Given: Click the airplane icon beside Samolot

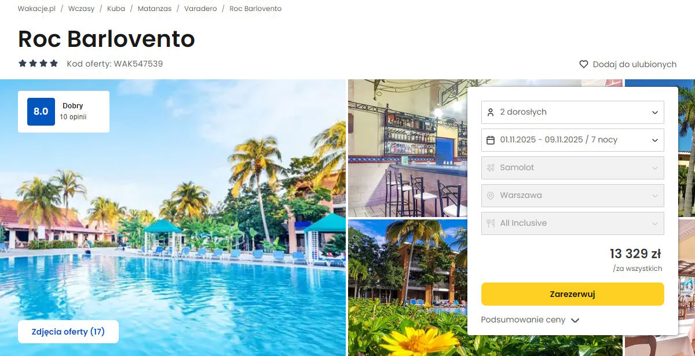Looking at the screenshot, I should pos(491,168).
